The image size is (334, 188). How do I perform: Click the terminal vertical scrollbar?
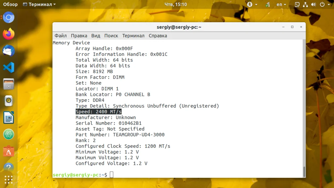click(x=304, y=108)
